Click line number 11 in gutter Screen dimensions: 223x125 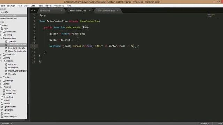(33, 46)
